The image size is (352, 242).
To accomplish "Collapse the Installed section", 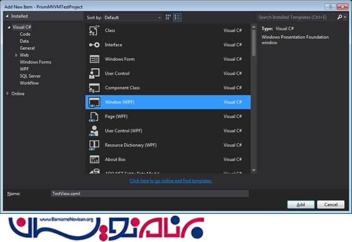I will click(x=7, y=16).
